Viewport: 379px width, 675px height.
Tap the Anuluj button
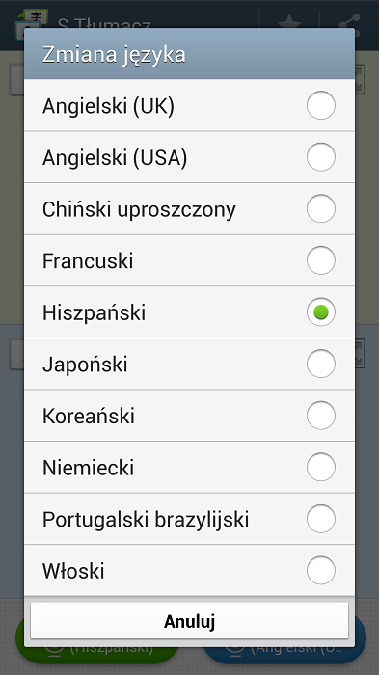(x=189, y=621)
